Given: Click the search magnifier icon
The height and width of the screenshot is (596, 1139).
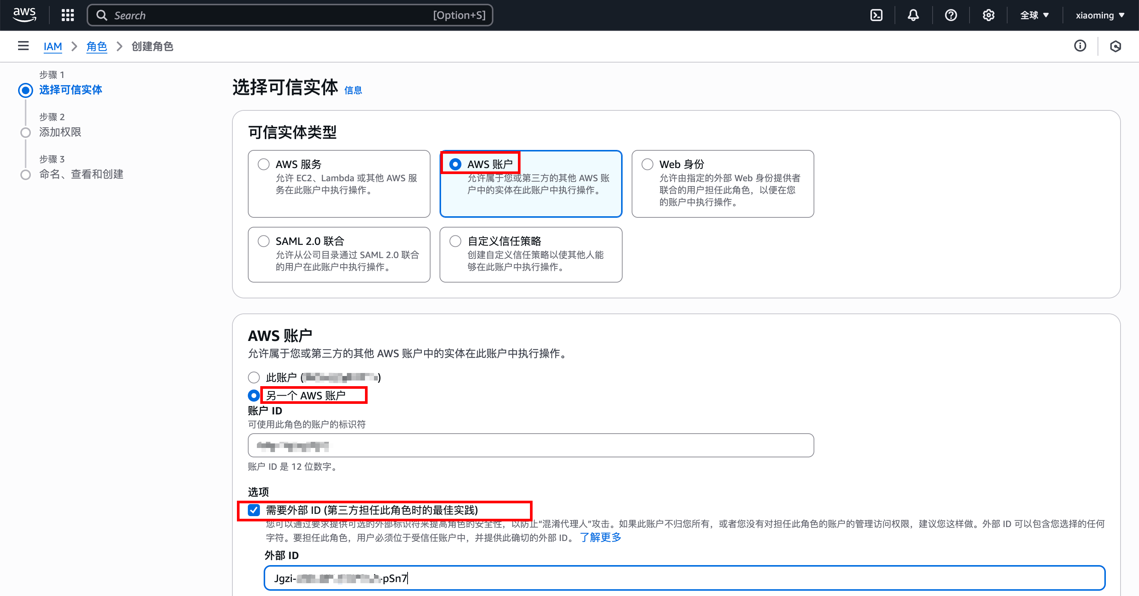Looking at the screenshot, I should pyautogui.click(x=102, y=15).
